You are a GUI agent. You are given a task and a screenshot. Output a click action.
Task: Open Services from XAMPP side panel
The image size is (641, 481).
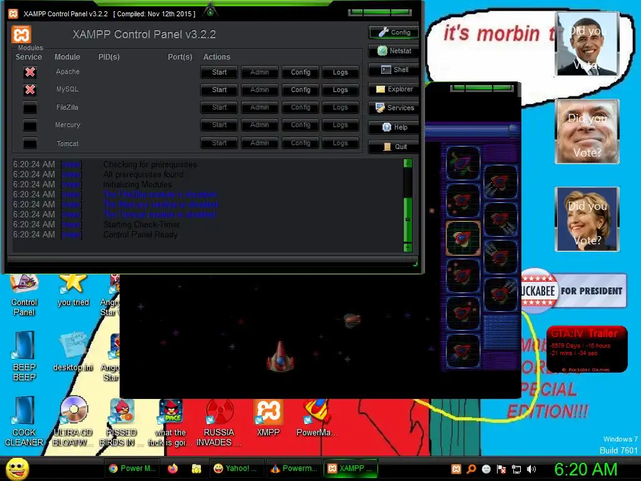coord(394,108)
